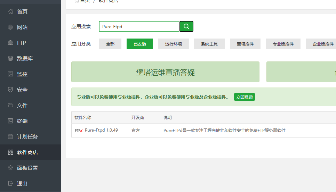The width and height of the screenshot is (336, 192).
Task: Click the shield icon beside 安全
Action: (10, 90)
